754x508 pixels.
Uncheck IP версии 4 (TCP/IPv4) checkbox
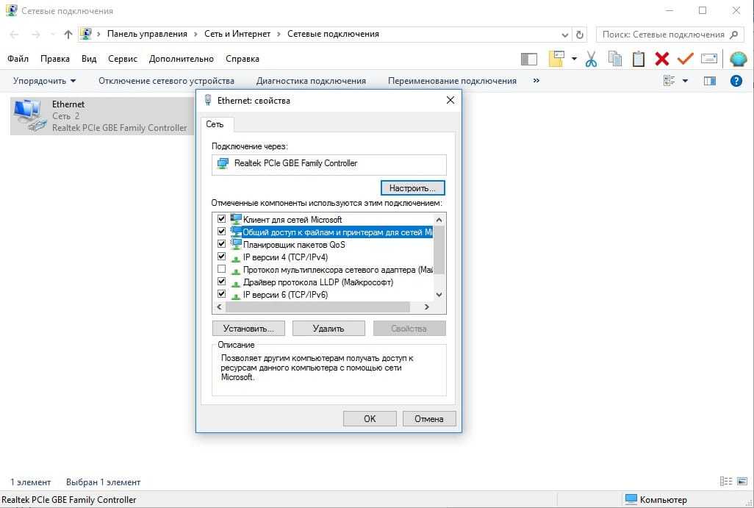(x=222, y=257)
